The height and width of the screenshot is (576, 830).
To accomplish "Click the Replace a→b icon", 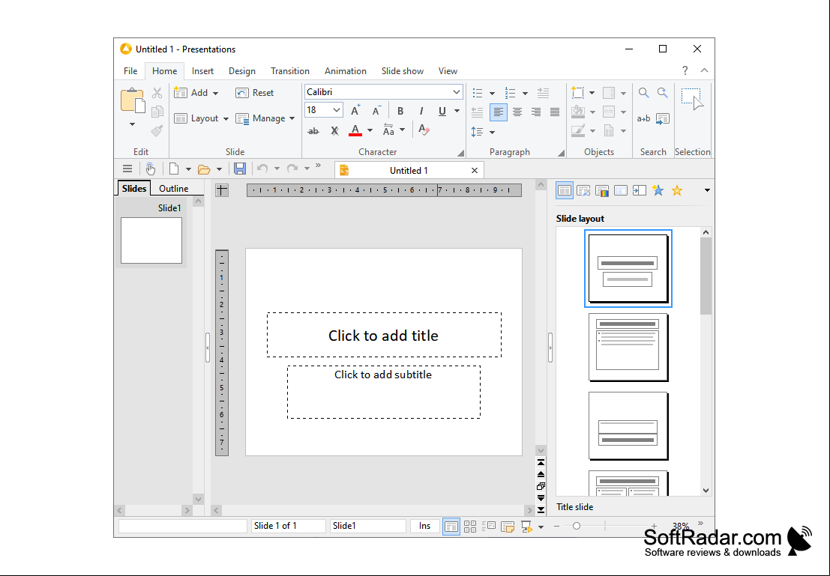I will click(x=643, y=118).
